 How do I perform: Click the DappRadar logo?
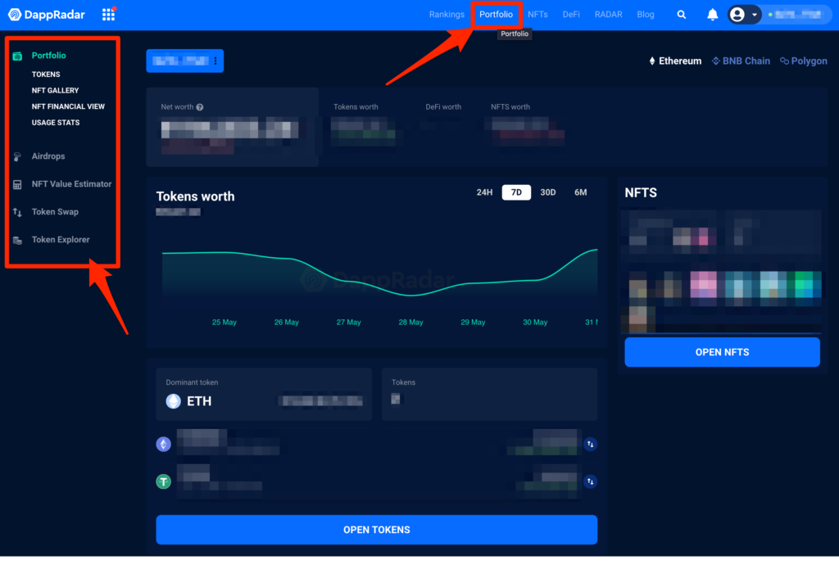(x=47, y=15)
